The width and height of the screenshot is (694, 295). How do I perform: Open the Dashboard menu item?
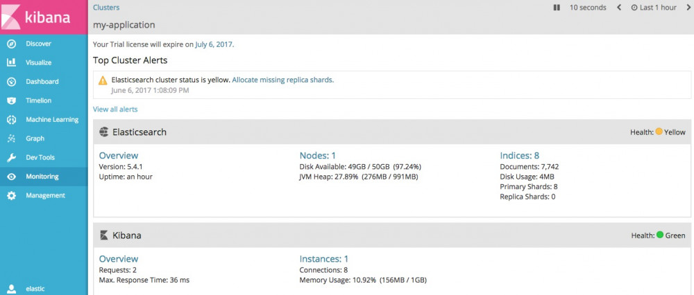[x=44, y=82]
